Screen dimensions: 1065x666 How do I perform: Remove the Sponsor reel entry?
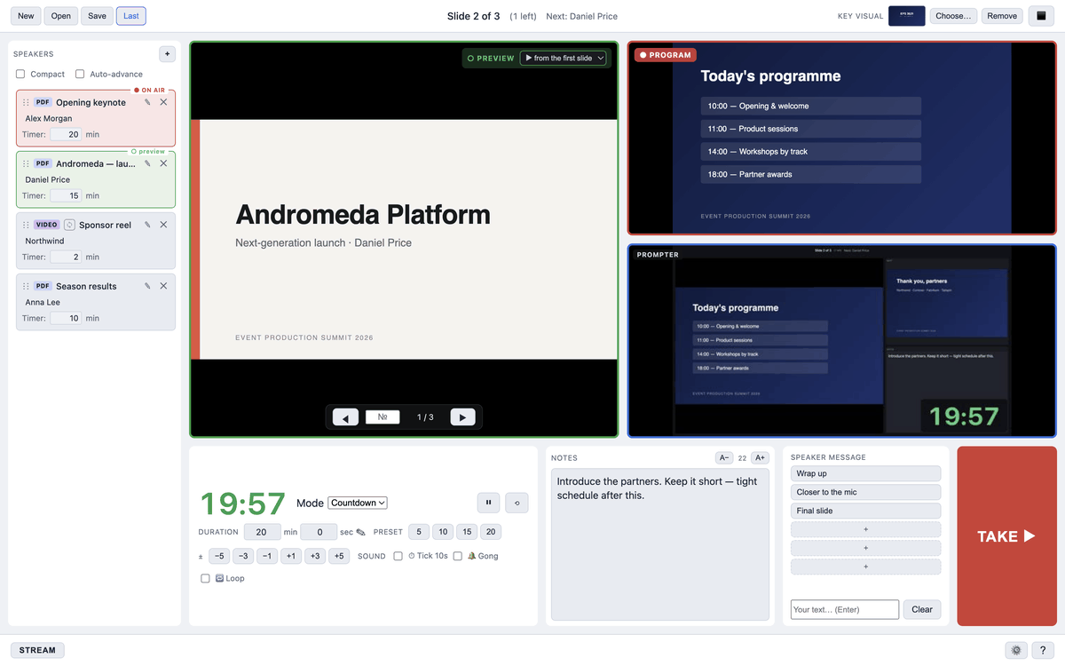click(x=163, y=225)
